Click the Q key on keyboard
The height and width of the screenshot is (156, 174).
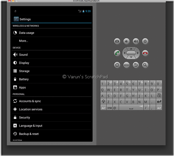(103, 89)
